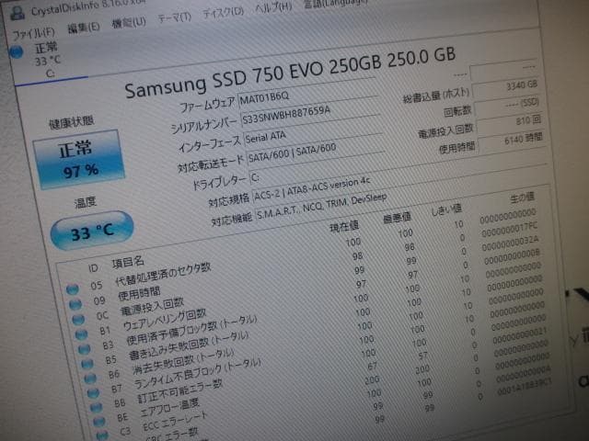Image resolution: width=589 pixels, height=441 pixels.
Task: Open the 編集(E) menu
Action: click(x=84, y=28)
